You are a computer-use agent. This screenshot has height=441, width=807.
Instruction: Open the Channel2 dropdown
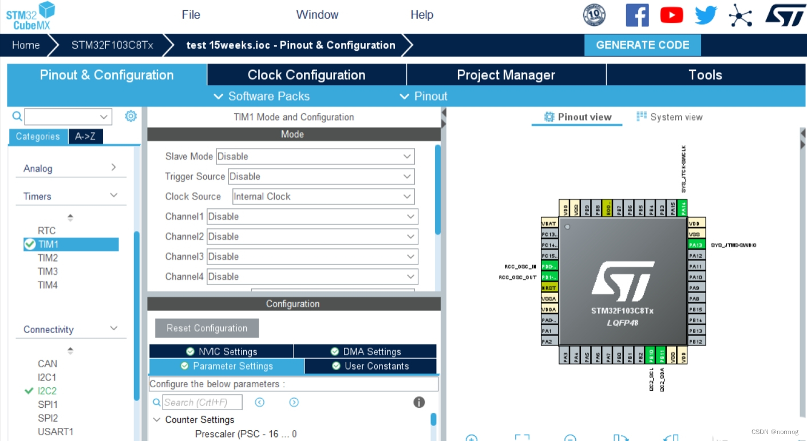click(x=312, y=236)
